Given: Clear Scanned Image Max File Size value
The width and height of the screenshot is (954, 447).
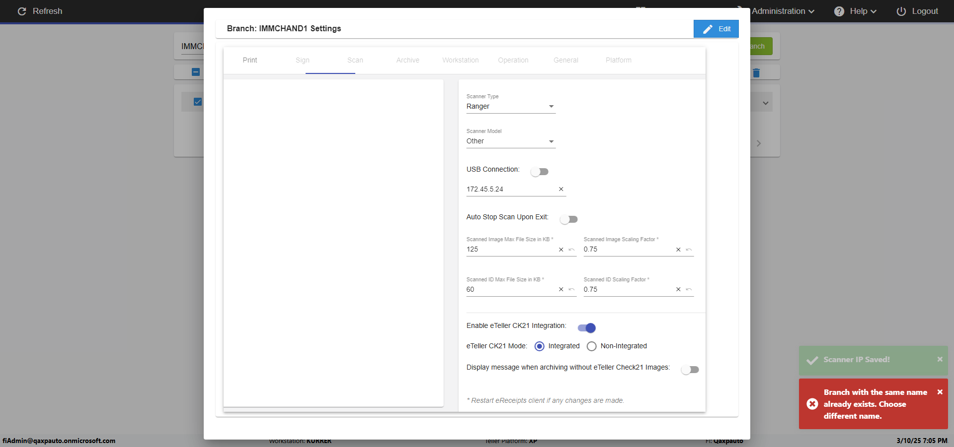Looking at the screenshot, I should coord(561,250).
